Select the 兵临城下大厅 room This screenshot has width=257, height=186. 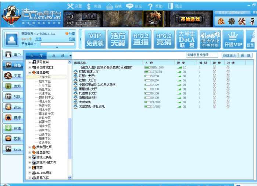(88, 93)
